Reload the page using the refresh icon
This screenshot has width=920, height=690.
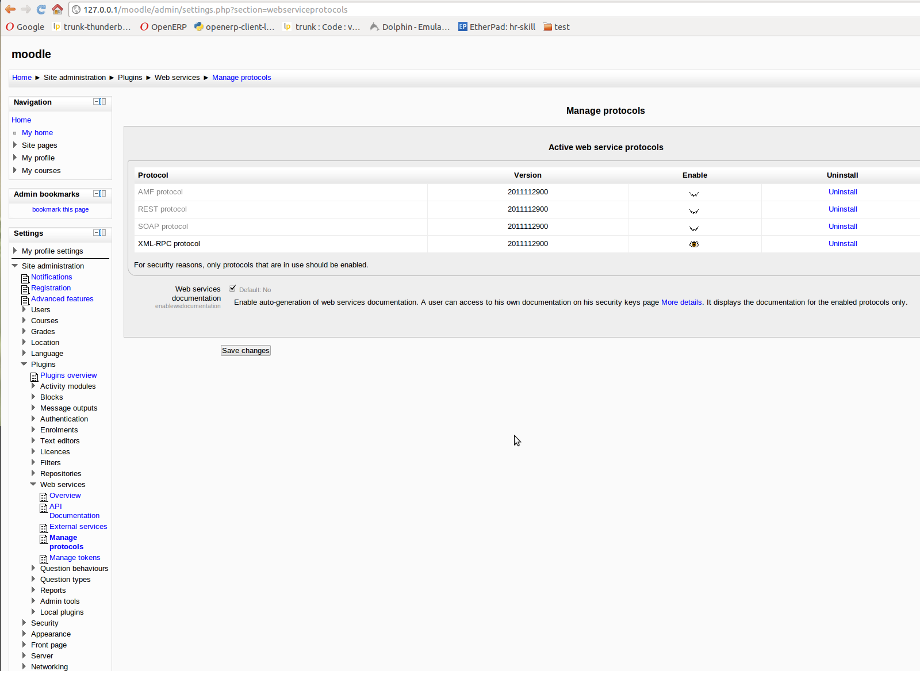pos(41,9)
